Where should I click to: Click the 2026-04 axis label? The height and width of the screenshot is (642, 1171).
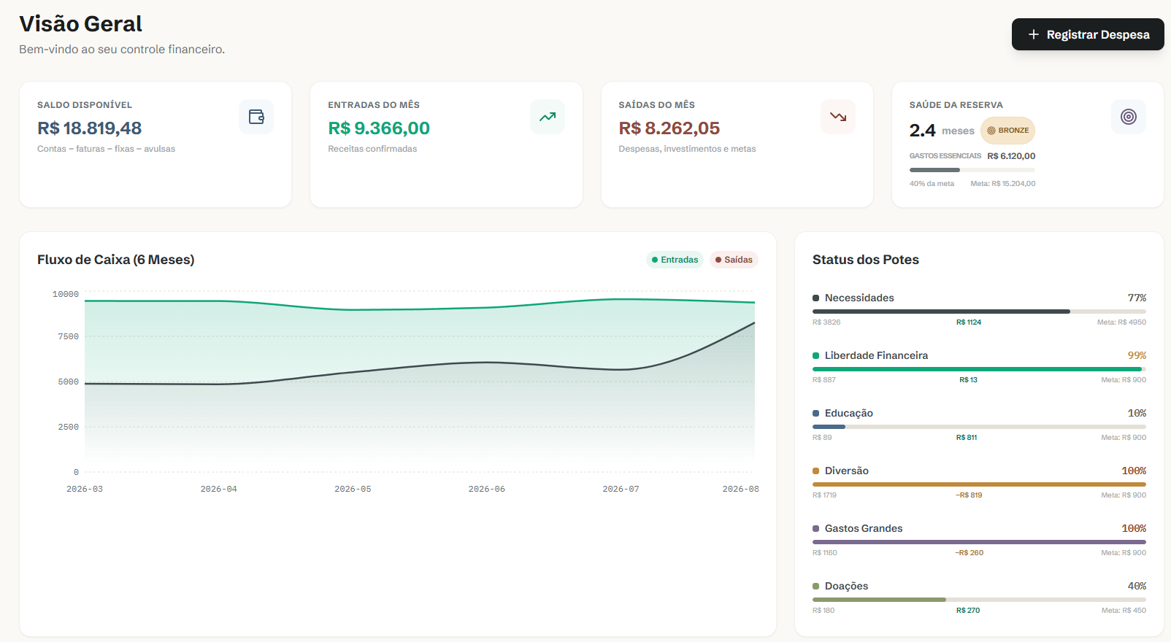219,489
